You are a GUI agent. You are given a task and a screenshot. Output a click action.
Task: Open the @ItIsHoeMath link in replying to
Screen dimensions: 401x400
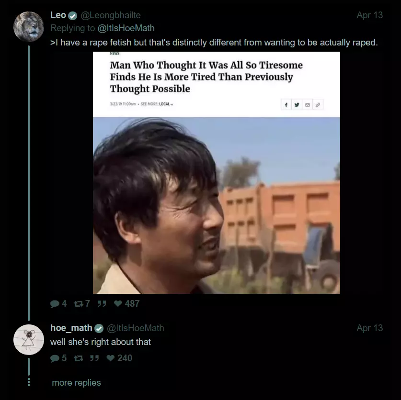click(x=126, y=28)
